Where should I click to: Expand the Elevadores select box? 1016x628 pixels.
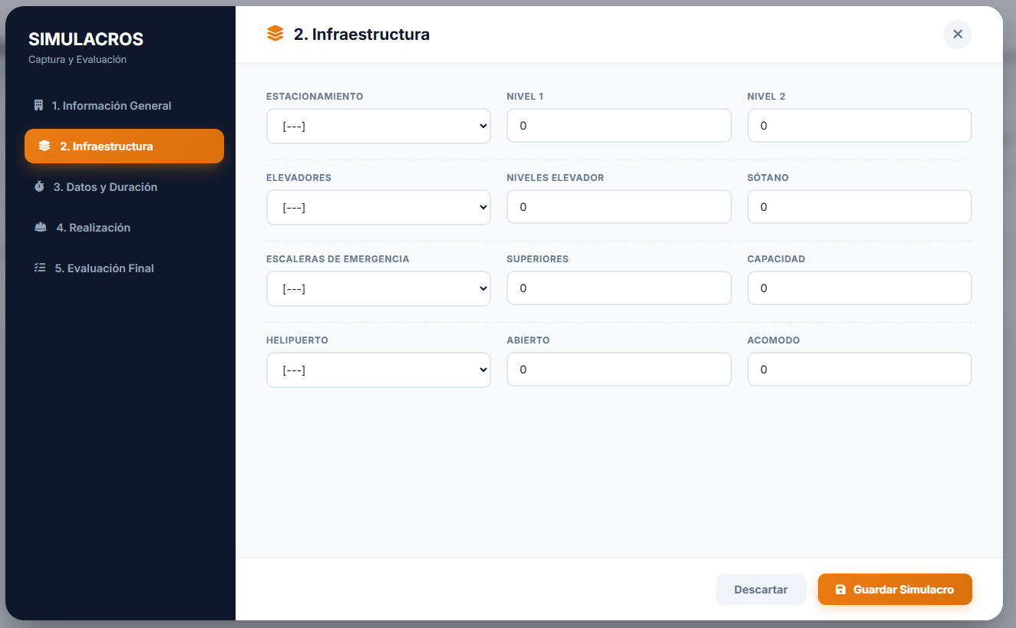click(378, 207)
